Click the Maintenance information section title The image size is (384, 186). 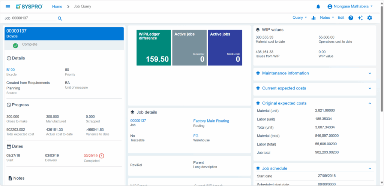[285, 73]
